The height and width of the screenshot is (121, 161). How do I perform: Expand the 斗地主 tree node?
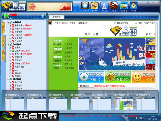(10, 63)
